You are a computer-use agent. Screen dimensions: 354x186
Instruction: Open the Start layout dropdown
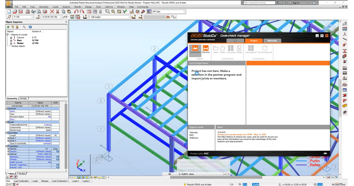(184, 12)
